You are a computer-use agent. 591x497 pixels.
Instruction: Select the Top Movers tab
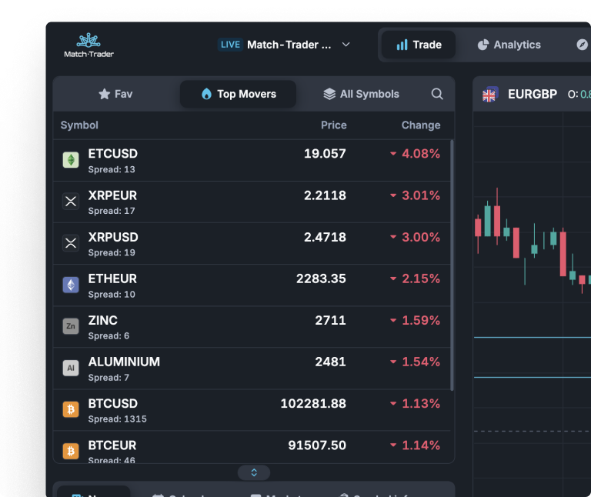click(238, 94)
